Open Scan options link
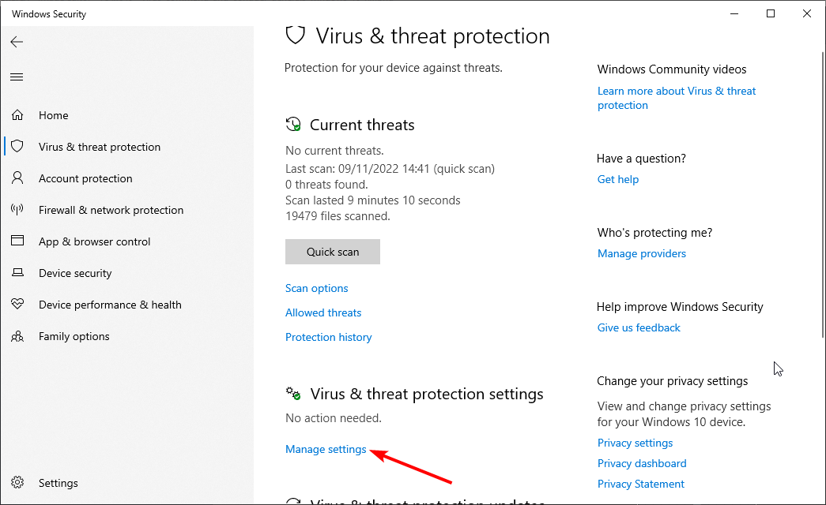 [x=316, y=288]
